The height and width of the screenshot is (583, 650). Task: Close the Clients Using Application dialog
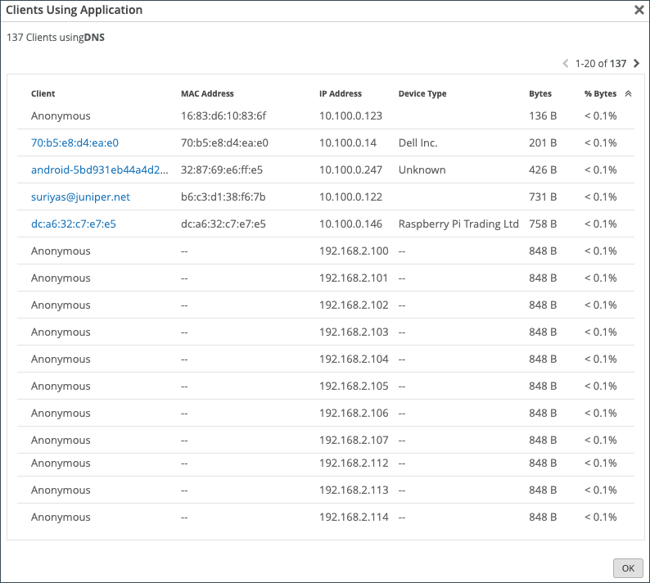pyautogui.click(x=639, y=11)
